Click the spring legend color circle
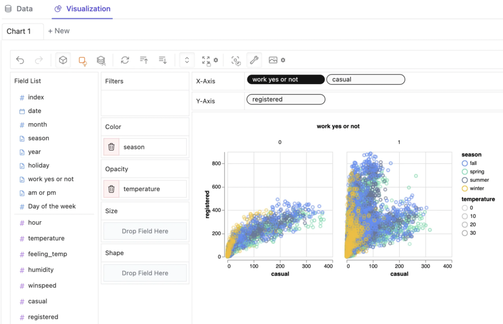The height and width of the screenshot is (324, 503). tap(464, 172)
